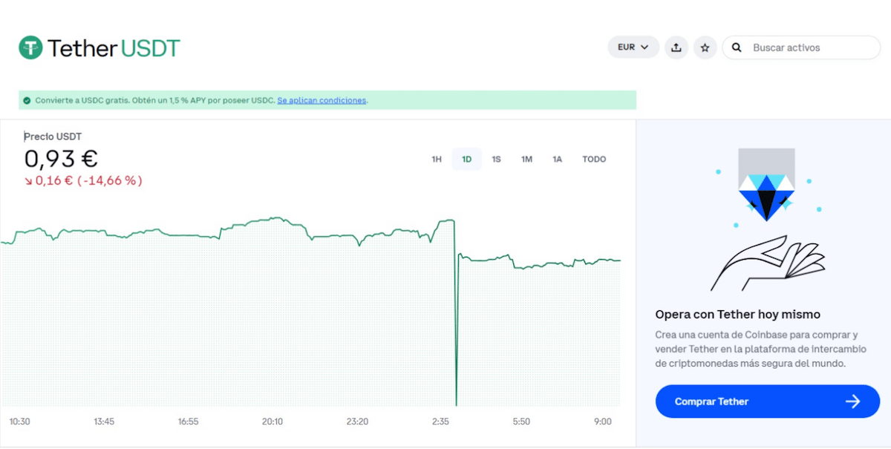Enable the 1M monthly range
Viewport: 891px width, 449px height.
click(526, 159)
